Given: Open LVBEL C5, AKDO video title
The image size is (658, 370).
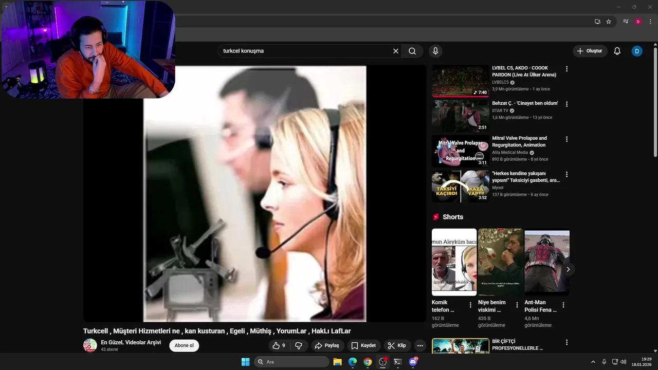Looking at the screenshot, I should coord(524,71).
